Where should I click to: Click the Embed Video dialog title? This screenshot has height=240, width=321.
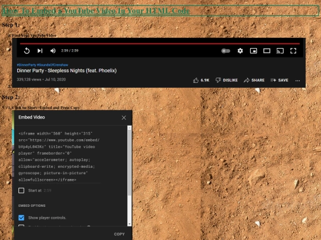(x=32, y=117)
